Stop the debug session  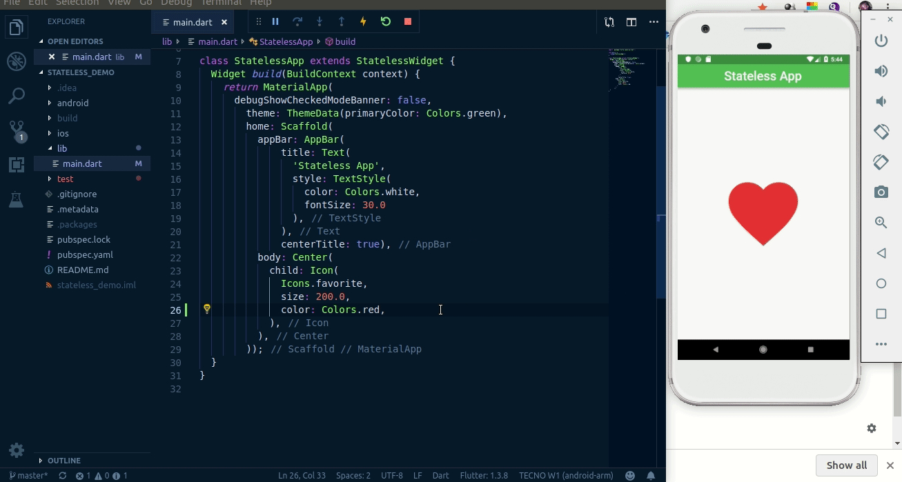pyautogui.click(x=407, y=21)
